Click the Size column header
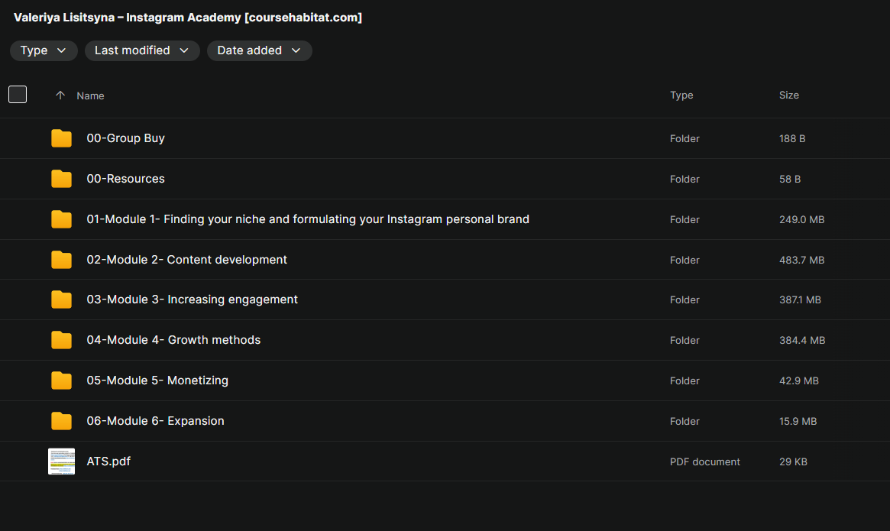Screen dimensions: 890x531 [x=788, y=95]
